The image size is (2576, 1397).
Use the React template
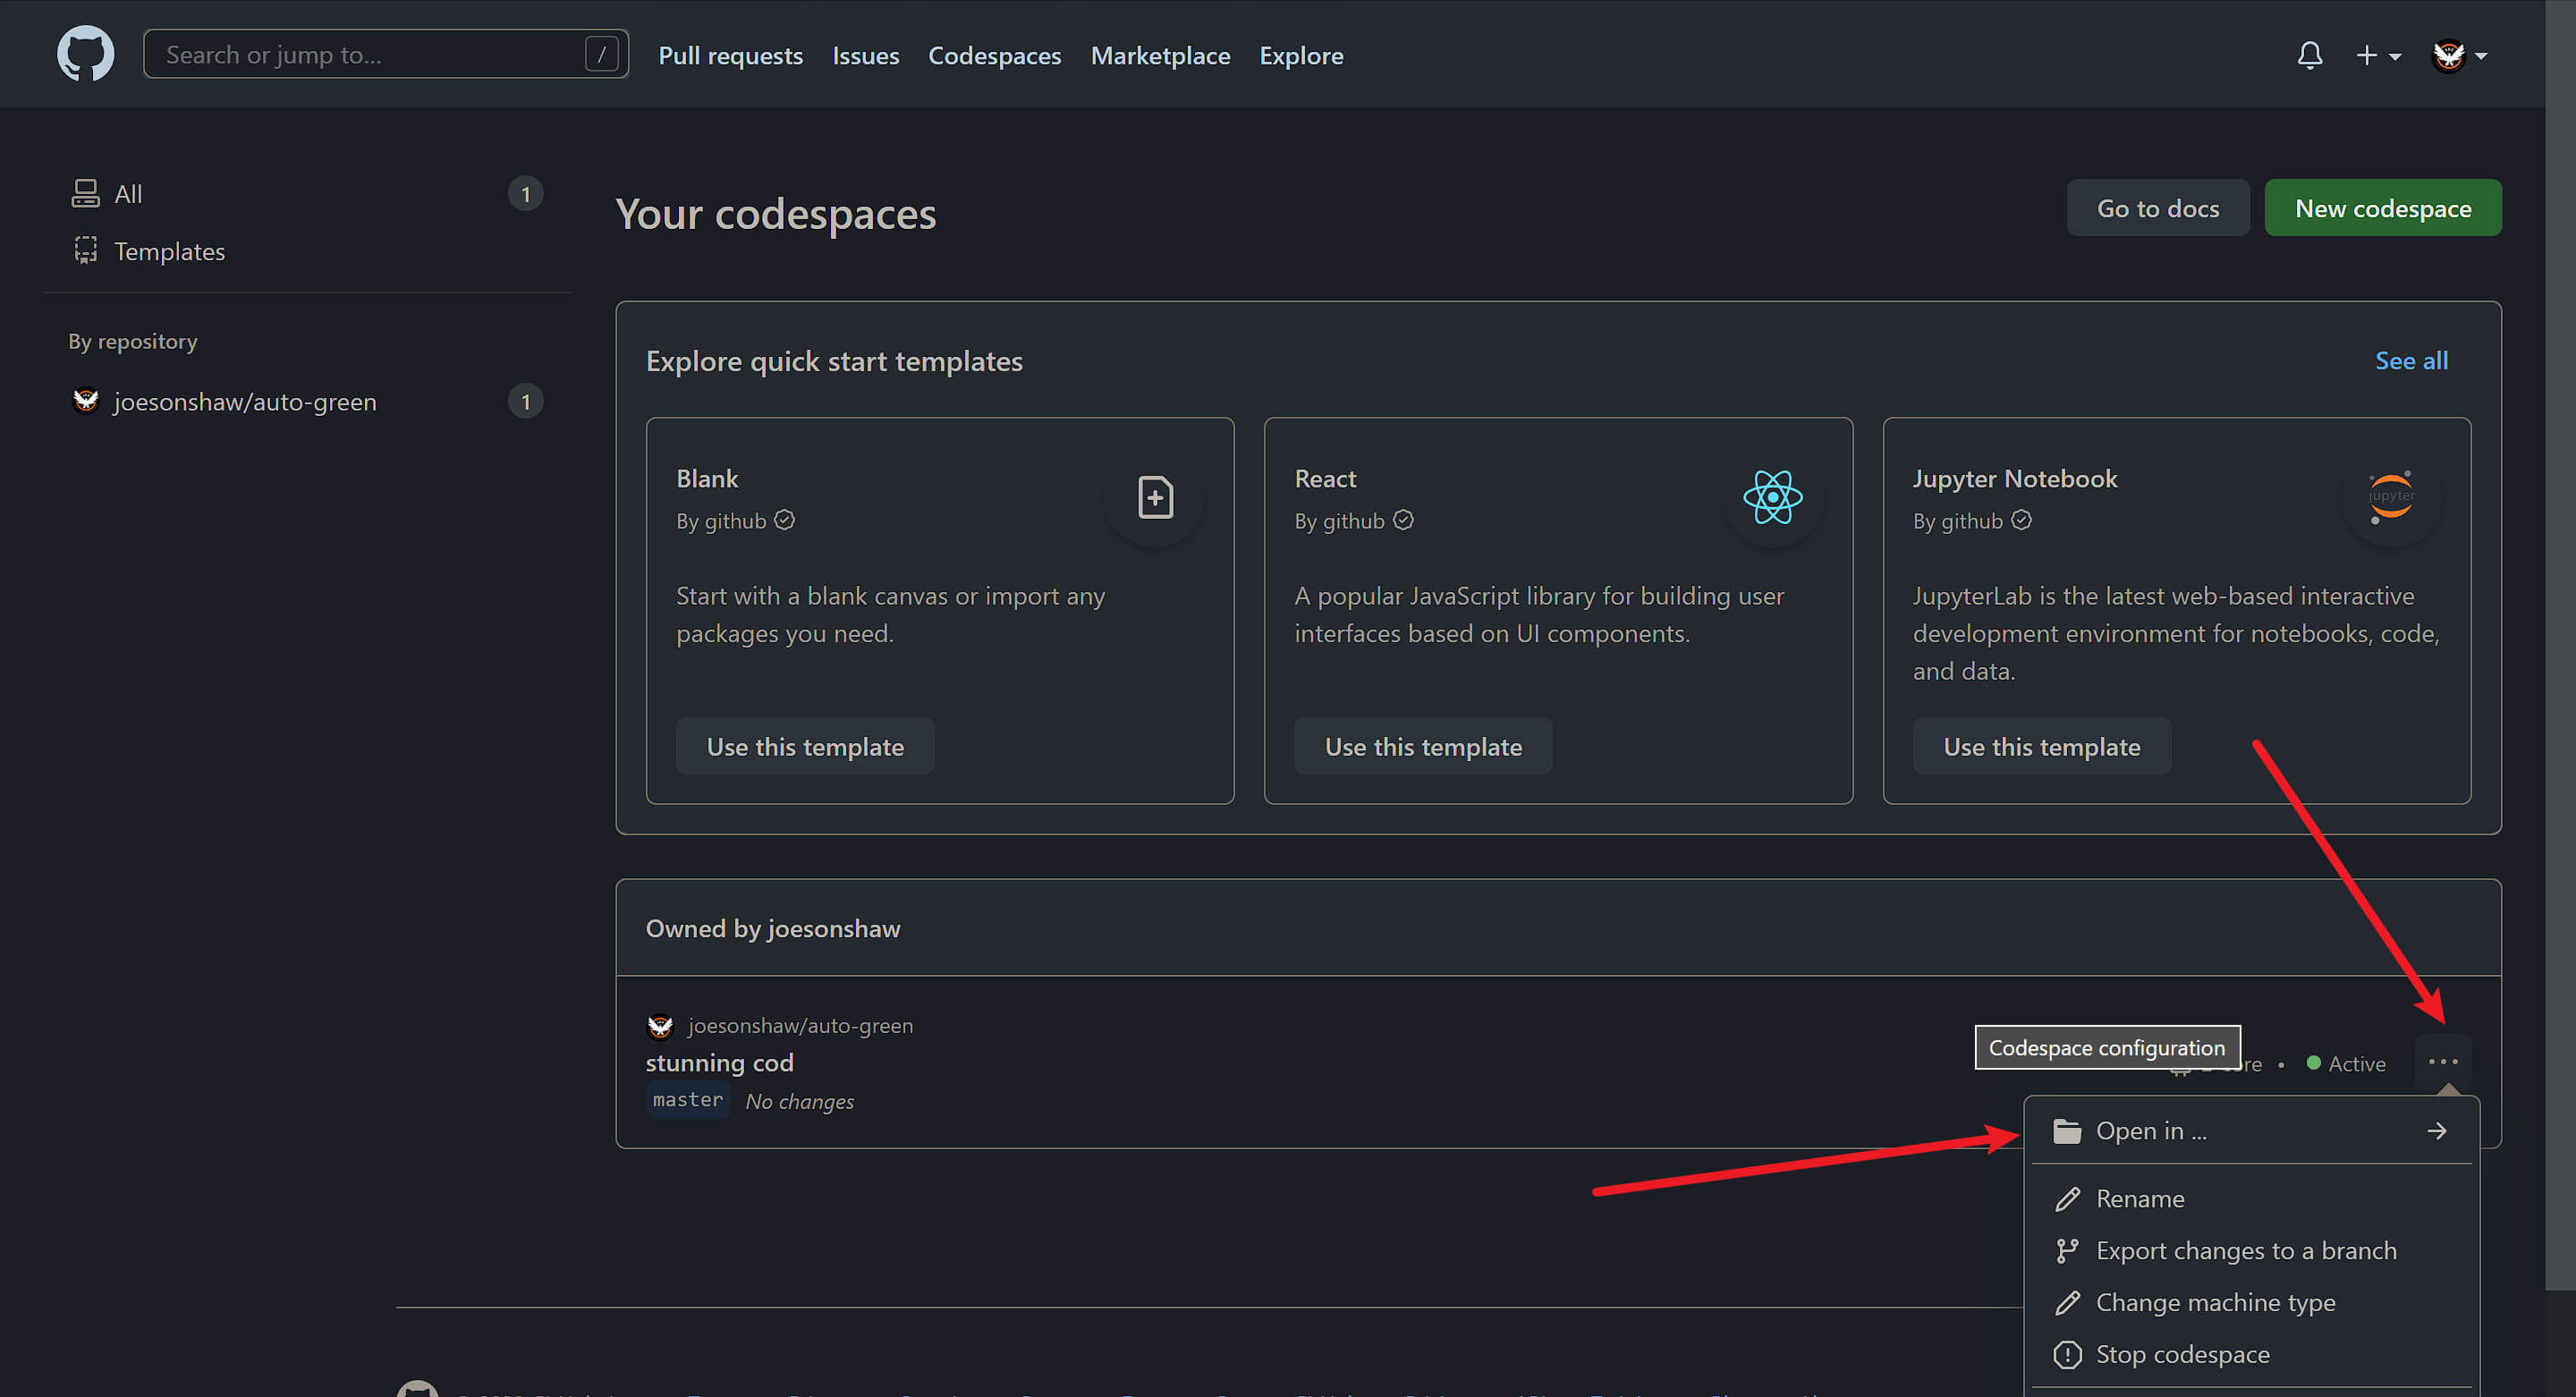[x=1423, y=746]
